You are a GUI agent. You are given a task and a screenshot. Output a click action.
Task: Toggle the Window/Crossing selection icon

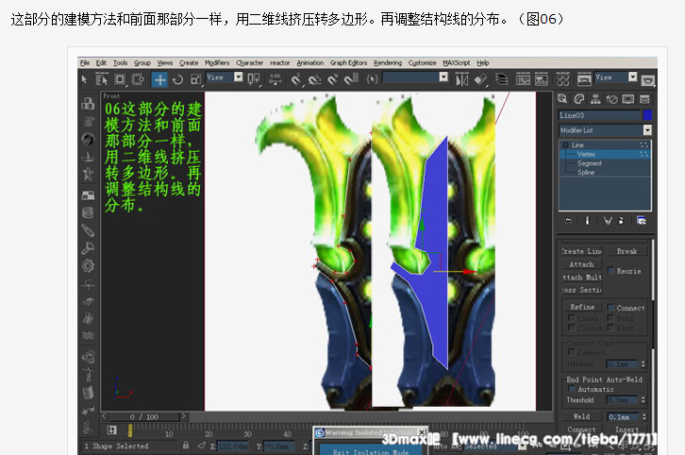pos(138,79)
